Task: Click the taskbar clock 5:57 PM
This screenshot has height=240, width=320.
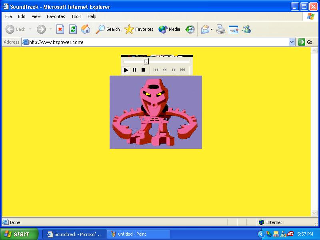Action: pyautogui.click(x=305, y=234)
